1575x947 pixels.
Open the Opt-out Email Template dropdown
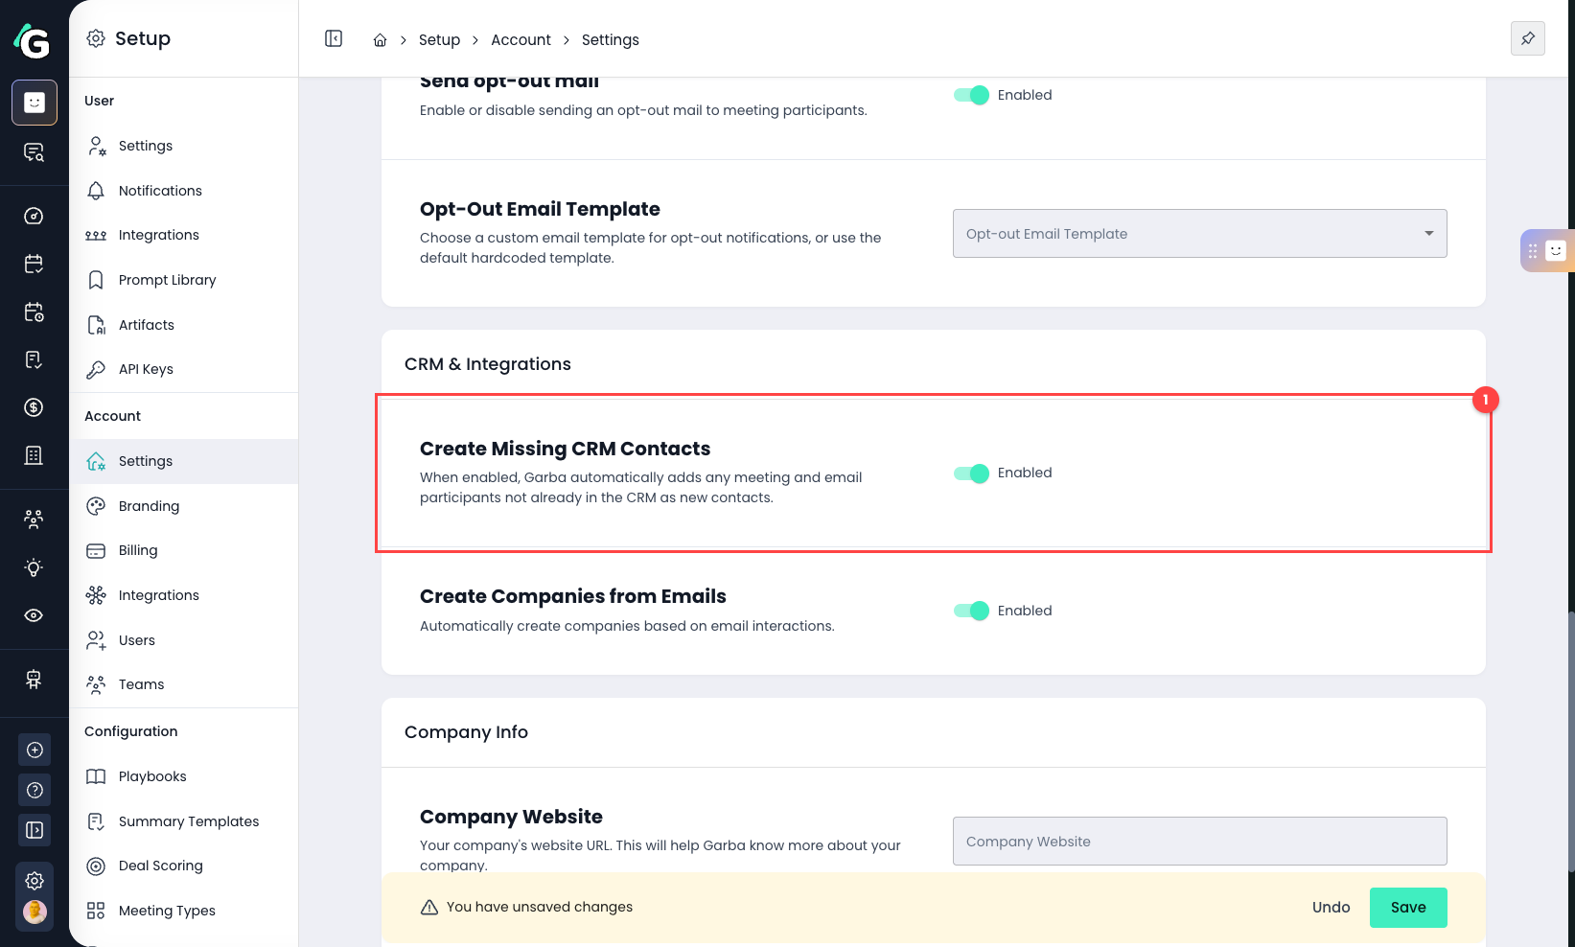(1199, 234)
